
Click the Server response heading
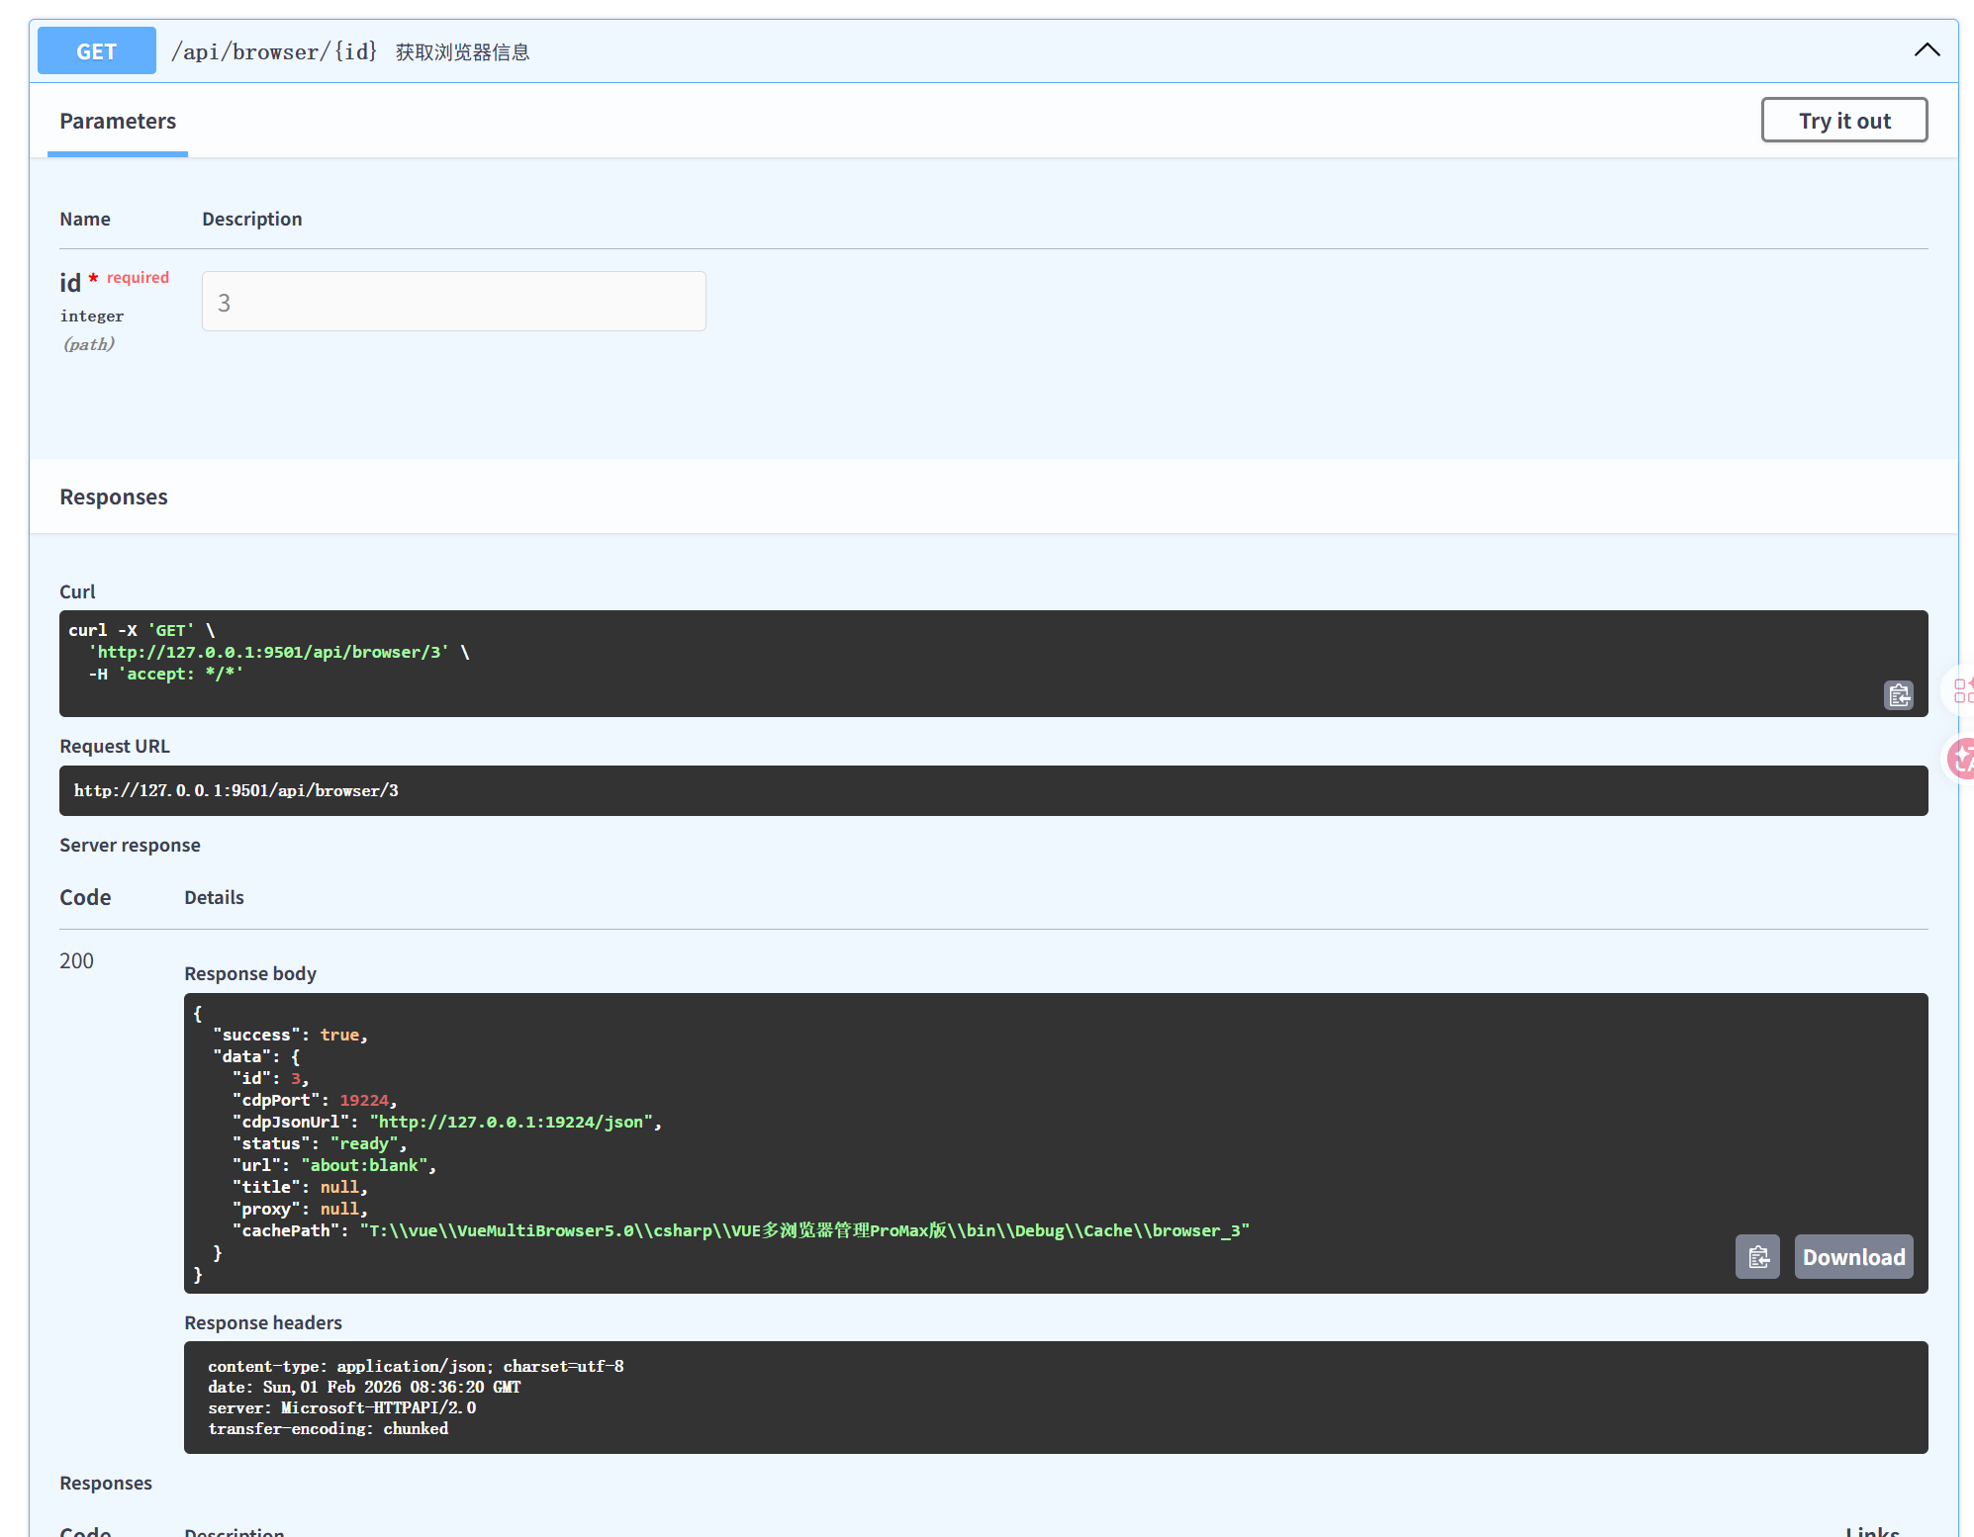(130, 846)
